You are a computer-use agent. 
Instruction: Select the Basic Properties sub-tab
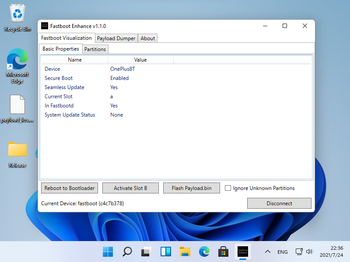pyautogui.click(x=61, y=49)
